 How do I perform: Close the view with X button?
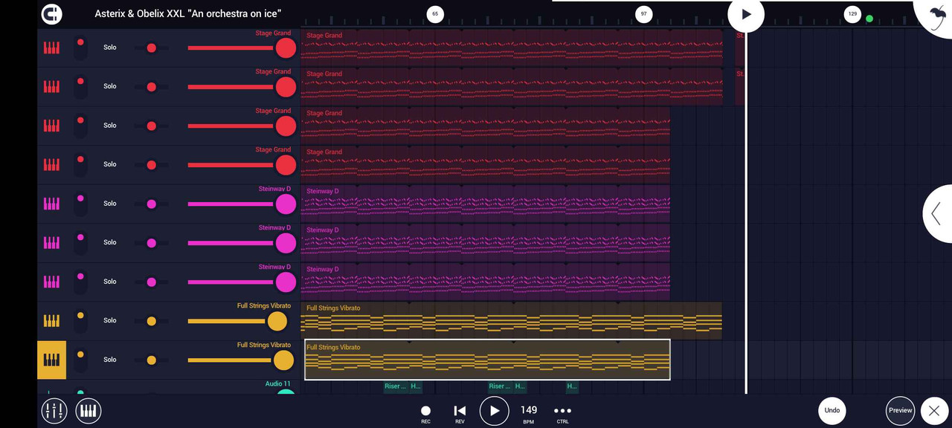[934, 411]
